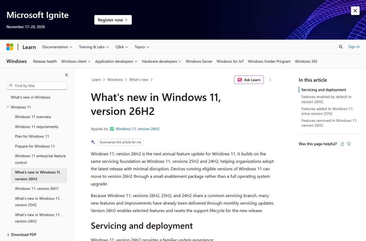Open Windows for IoT
Image resolution: width=366 pixels, height=241 pixels.
pyautogui.click(x=230, y=61)
